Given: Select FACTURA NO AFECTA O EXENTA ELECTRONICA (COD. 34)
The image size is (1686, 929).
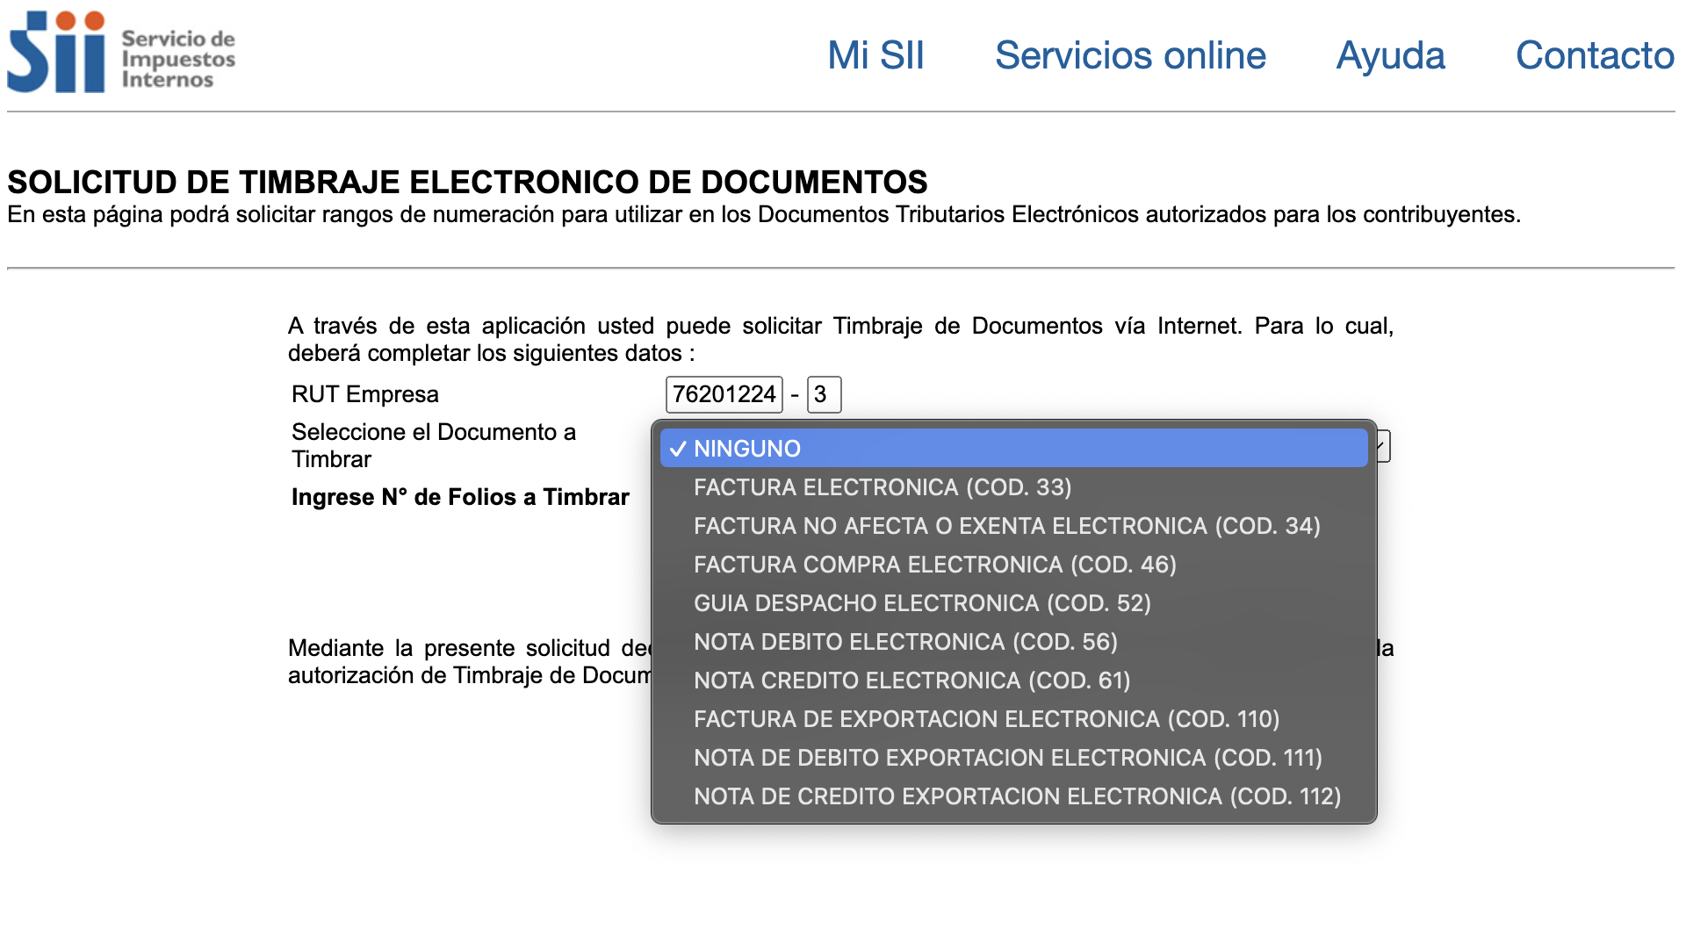Looking at the screenshot, I should click(1014, 525).
